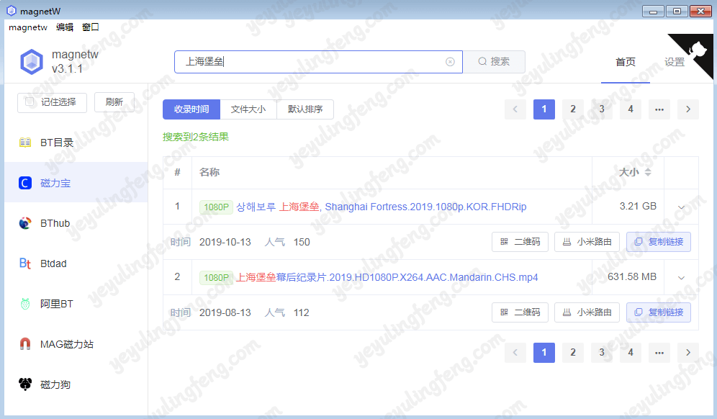The height and width of the screenshot is (419, 717).
Task: Click bottom pagination next arrow
Action: click(688, 353)
